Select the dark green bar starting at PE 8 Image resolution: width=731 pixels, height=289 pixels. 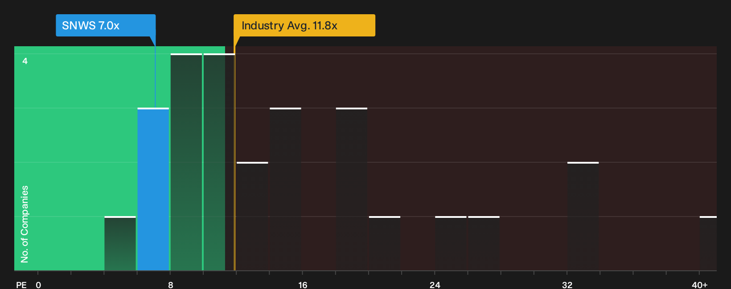pyautogui.click(x=186, y=162)
